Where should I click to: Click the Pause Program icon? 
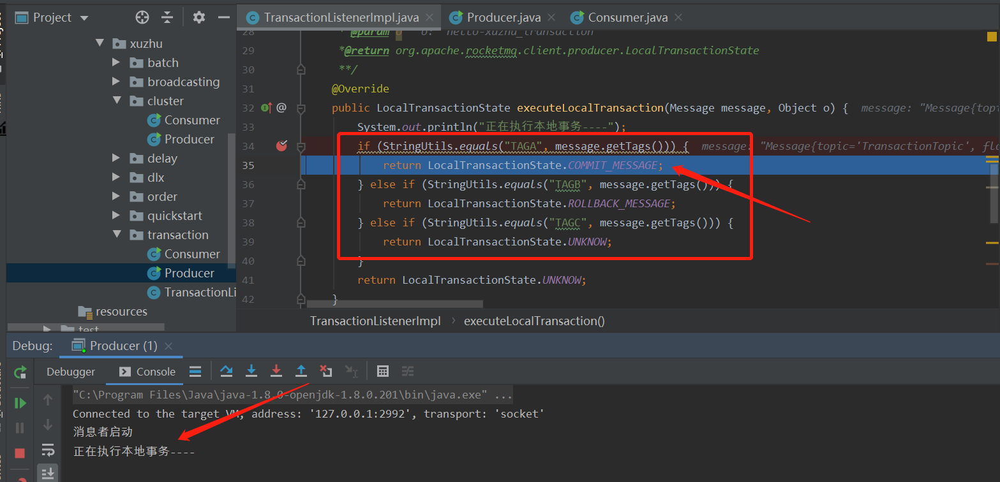tap(20, 428)
